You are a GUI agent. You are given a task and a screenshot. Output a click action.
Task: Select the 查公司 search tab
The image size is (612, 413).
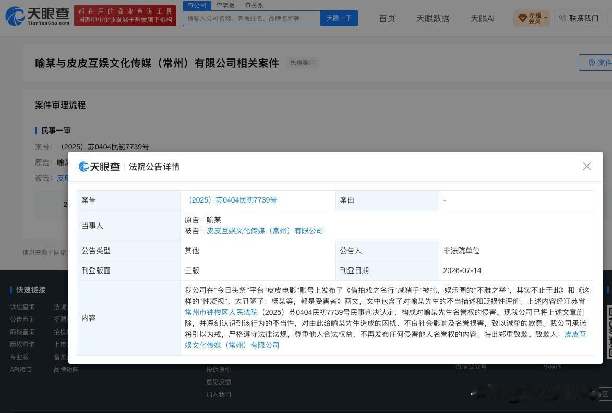point(197,5)
